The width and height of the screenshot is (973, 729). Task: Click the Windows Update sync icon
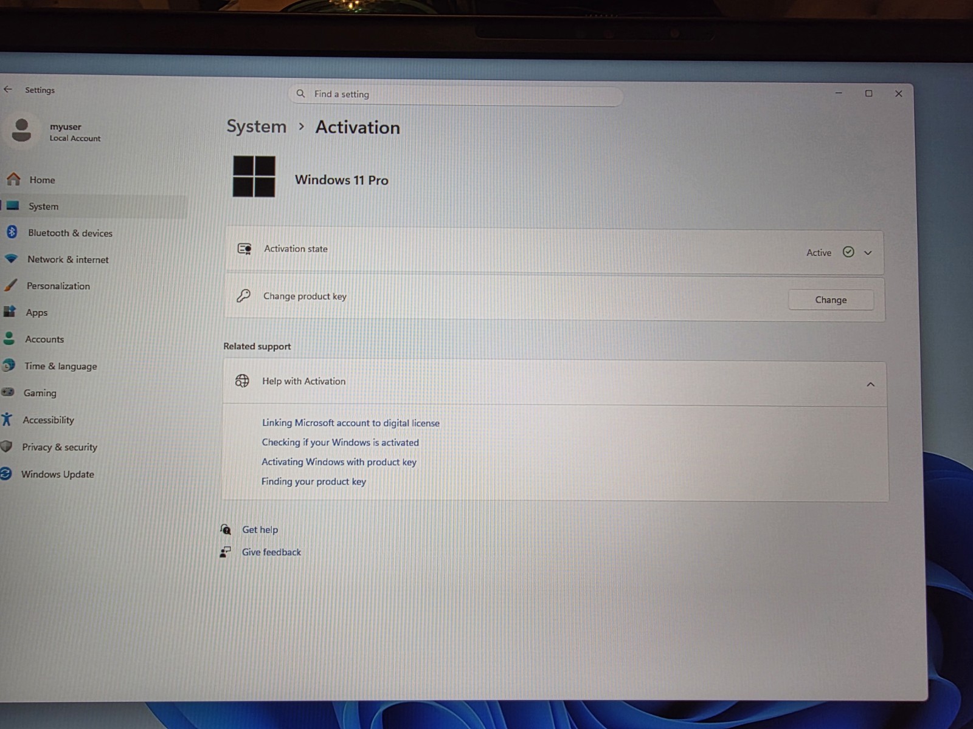[5, 474]
